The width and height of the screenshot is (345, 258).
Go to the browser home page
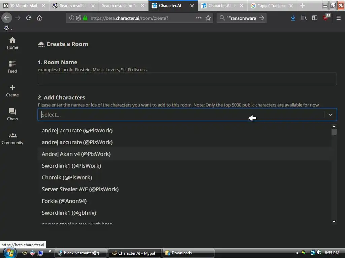(x=39, y=18)
